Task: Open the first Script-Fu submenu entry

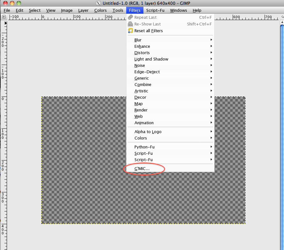Action: pyautogui.click(x=170, y=153)
